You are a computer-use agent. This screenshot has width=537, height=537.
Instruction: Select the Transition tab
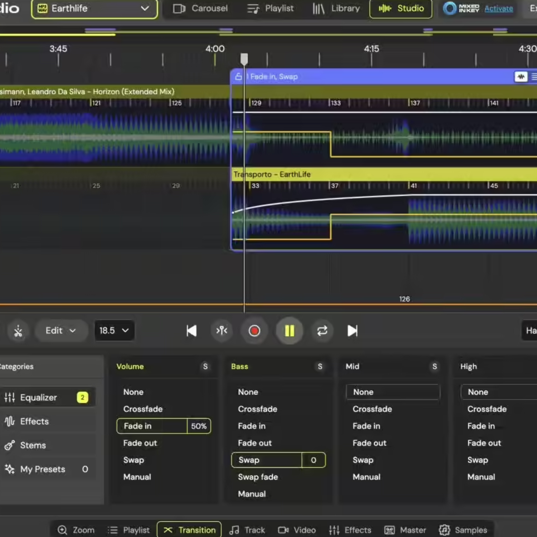click(189, 530)
